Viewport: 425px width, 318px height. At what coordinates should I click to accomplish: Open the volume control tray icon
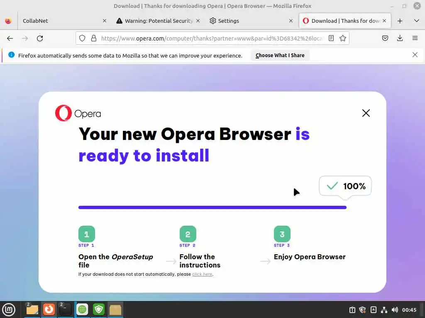pos(395,310)
